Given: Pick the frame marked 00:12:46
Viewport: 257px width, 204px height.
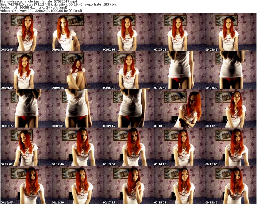Looking at the screenshot, I should click(77, 147).
